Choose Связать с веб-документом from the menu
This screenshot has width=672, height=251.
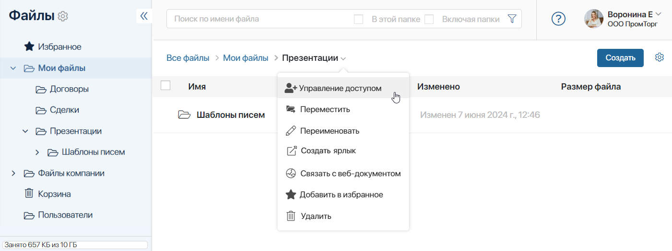click(343, 173)
